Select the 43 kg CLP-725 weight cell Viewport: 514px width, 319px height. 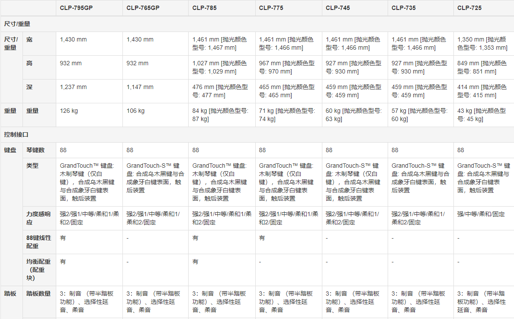tap(484, 115)
